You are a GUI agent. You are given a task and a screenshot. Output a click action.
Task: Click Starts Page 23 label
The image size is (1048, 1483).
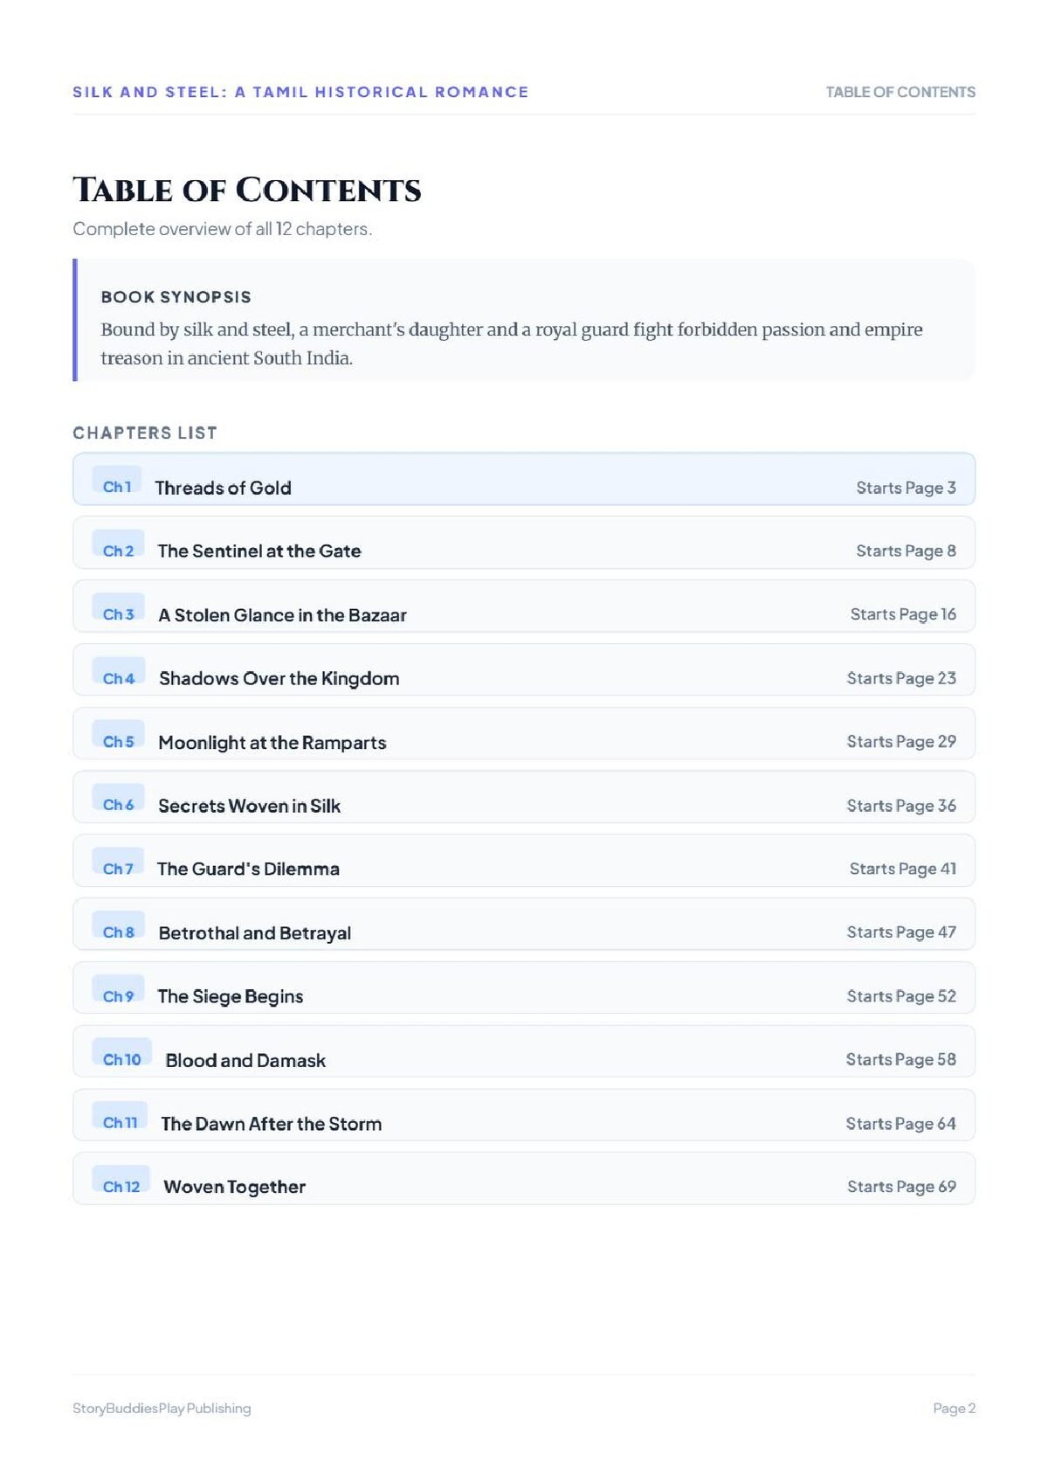pos(901,678)
